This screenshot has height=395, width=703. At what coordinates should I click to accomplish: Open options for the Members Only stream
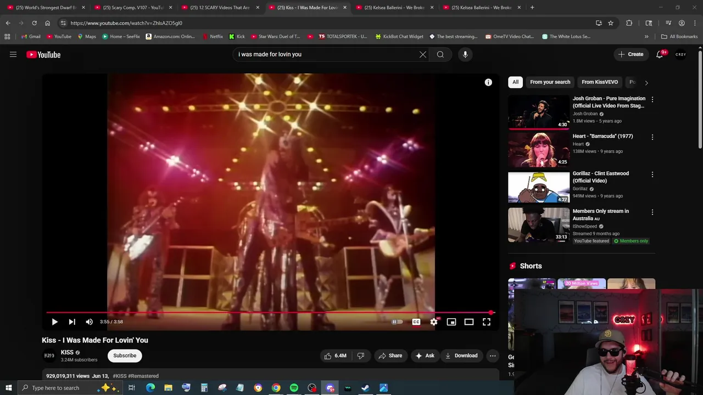point(652,212)
